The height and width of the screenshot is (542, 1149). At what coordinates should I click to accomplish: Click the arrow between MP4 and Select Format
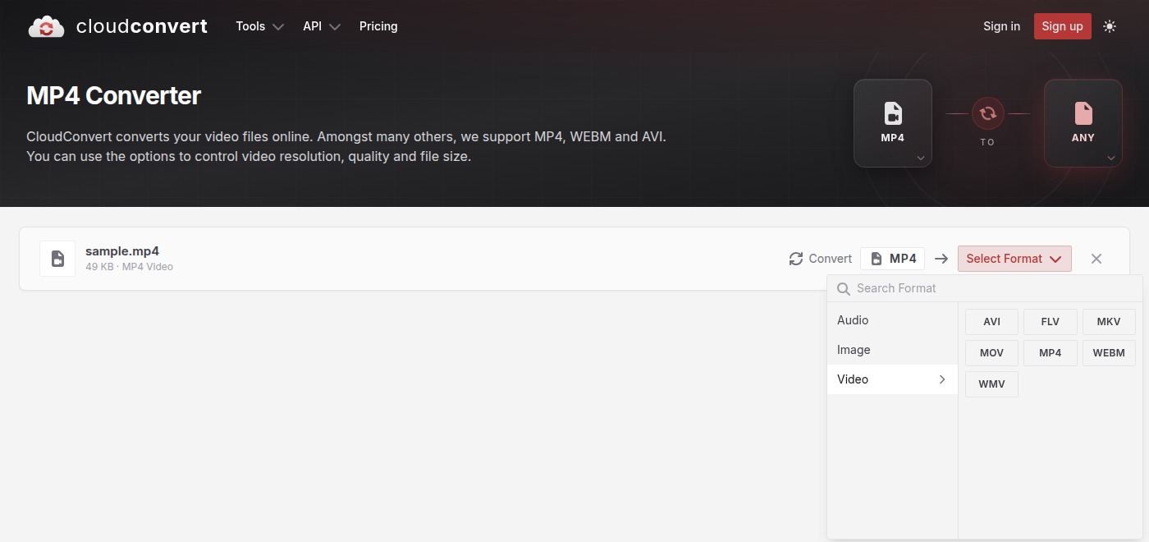coord(941,259)
